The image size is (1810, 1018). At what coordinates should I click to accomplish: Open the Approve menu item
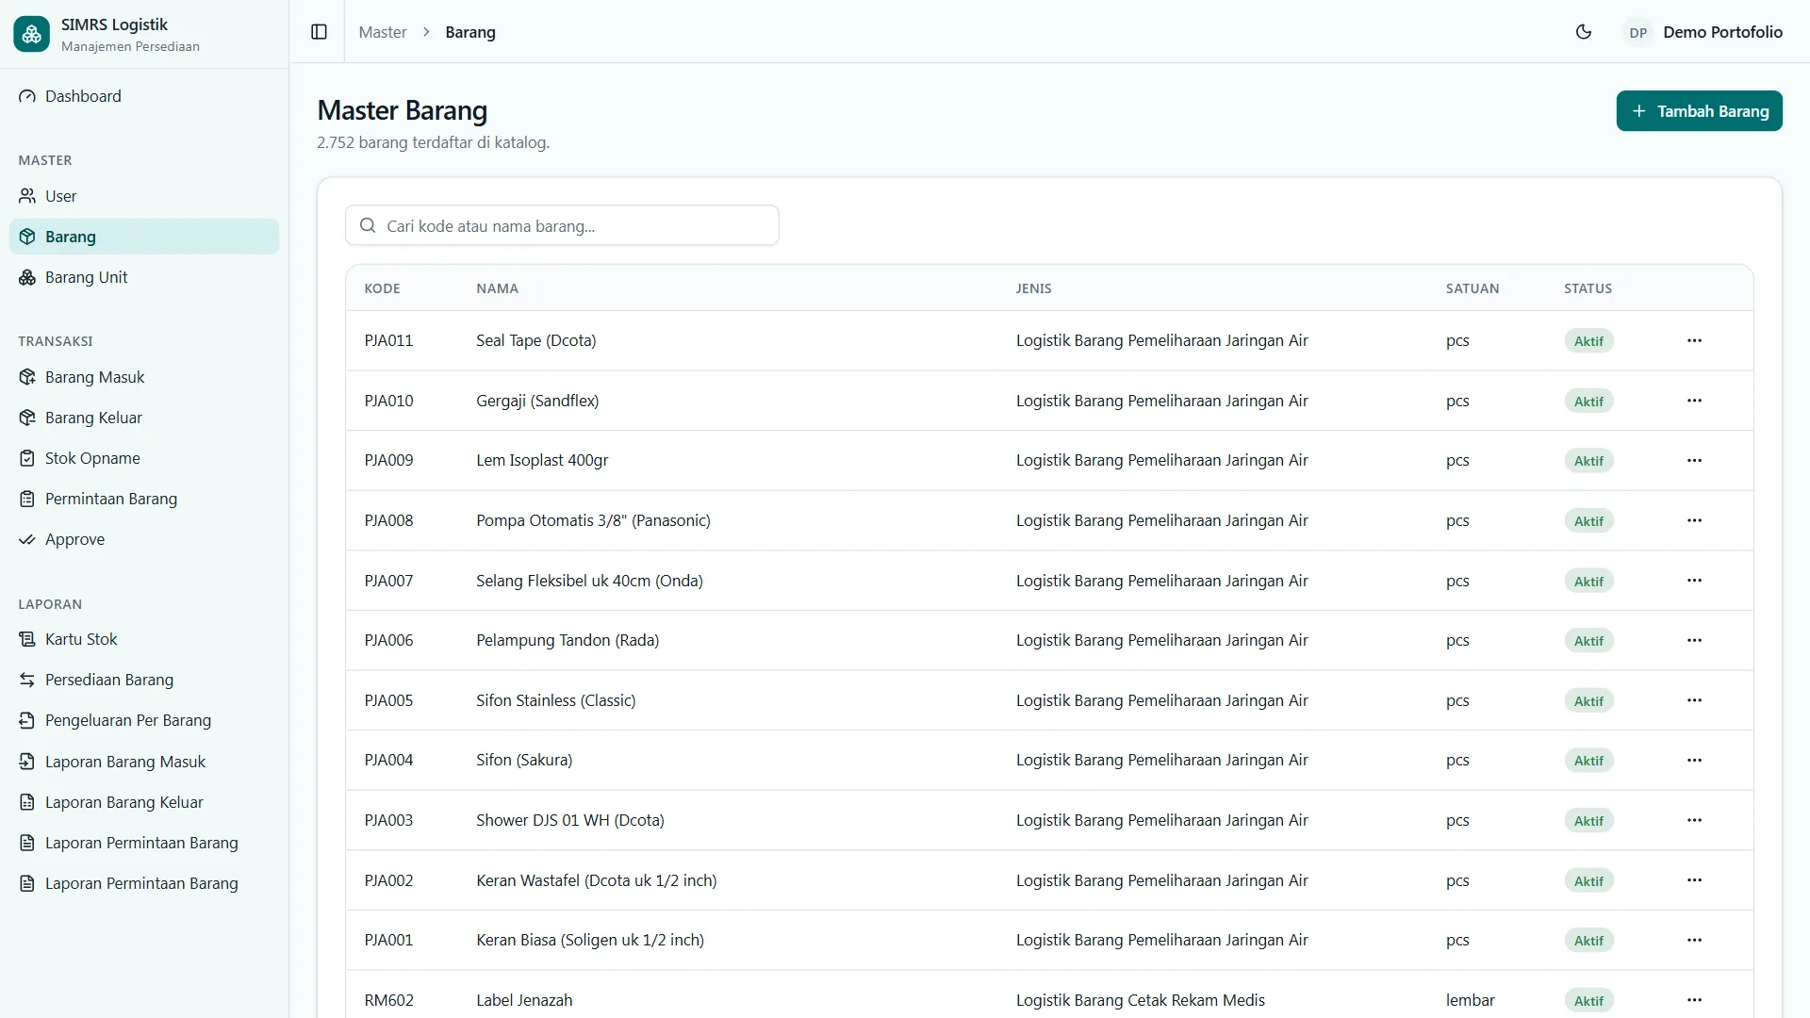(x=144, y=539)
